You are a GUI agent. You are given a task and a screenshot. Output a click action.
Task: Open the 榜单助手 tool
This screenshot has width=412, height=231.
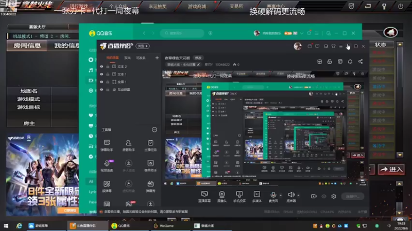tap(150, 166)
